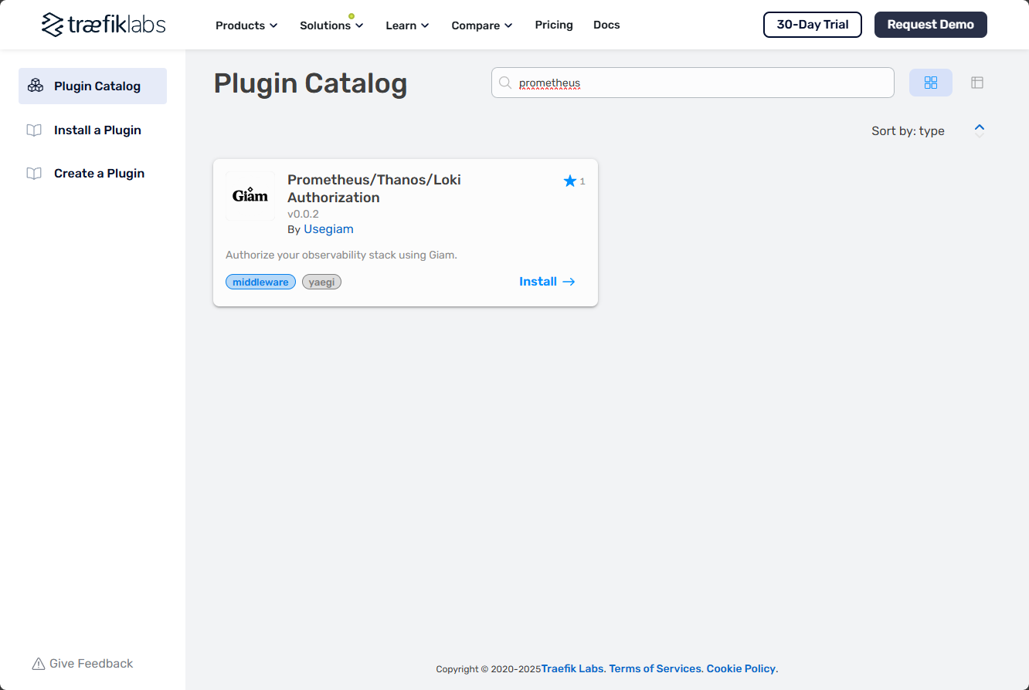1029x690 pixels.
Task: Open the Learn dropdown menu
Action: [x=406, y=25]
